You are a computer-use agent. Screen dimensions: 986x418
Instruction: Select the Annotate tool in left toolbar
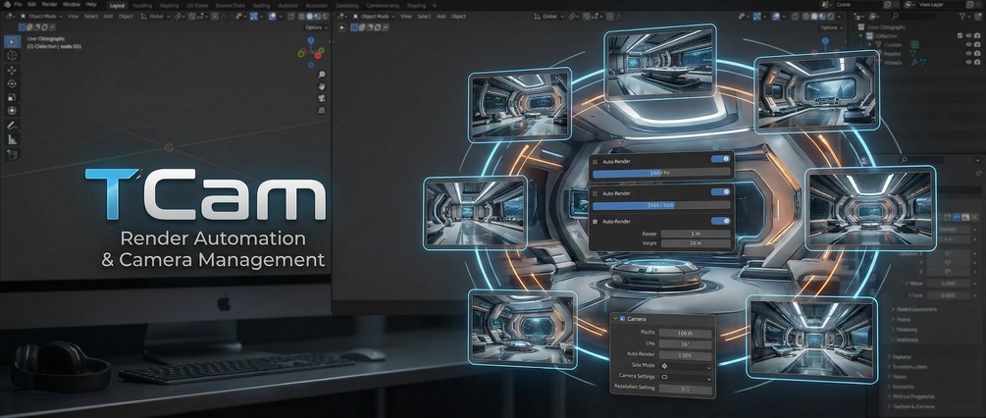(12, 125)
